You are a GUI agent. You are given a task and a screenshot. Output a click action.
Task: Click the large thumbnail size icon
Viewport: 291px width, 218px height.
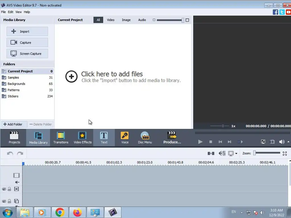point(187,20)
